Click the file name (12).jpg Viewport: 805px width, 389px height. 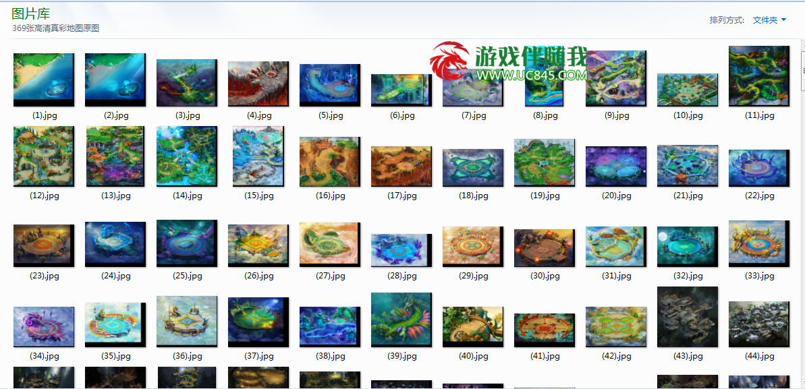point(44,196)
